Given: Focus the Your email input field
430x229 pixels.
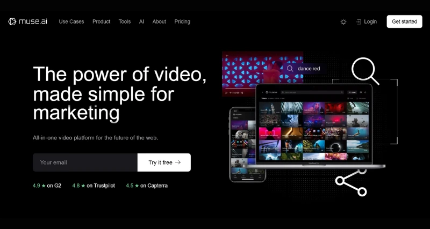Looking at the screenshot, I should click(85, 162).
